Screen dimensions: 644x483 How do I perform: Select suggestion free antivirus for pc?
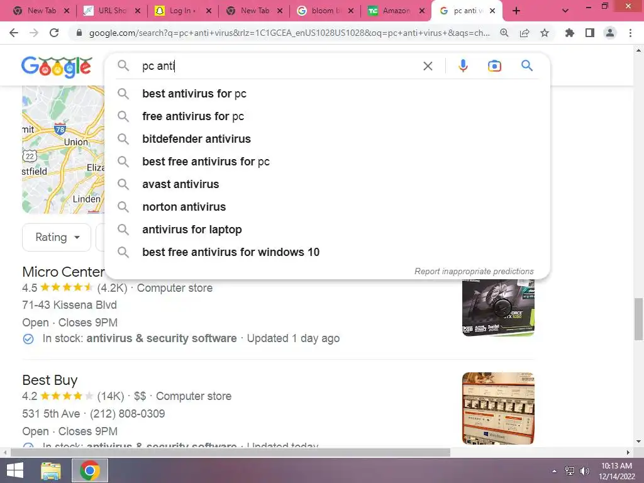(327, 116)
